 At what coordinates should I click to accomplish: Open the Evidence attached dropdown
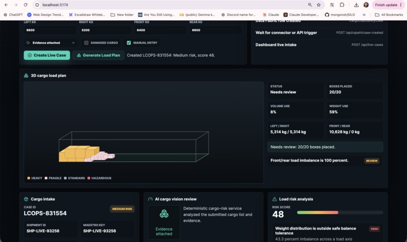(50, 43)
